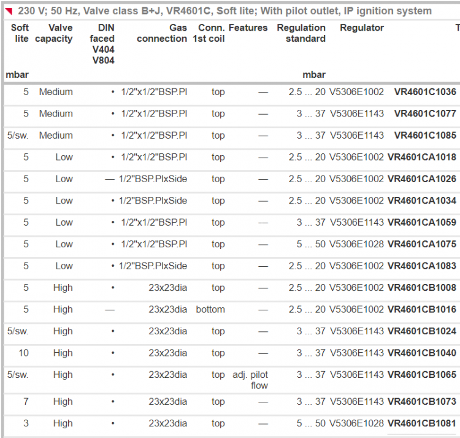Select '5 ... 50' range in VR4601CA1075 row

point(311,244)
